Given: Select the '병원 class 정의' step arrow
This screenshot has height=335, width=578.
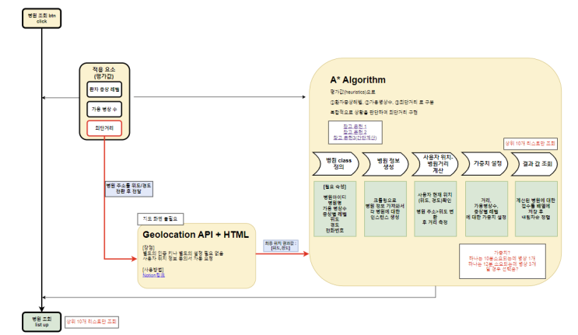Looking at the screenshot, I should pyautogui.click(x=335, y=163).
